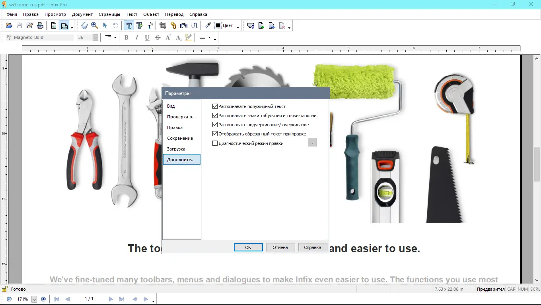Screen dimensions: 541x305
Task: Go to the previous page
Action: (67, 299)
